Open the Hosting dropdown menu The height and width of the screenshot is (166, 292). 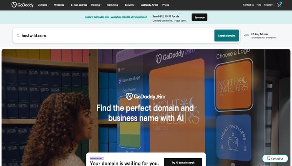[96, 5]
